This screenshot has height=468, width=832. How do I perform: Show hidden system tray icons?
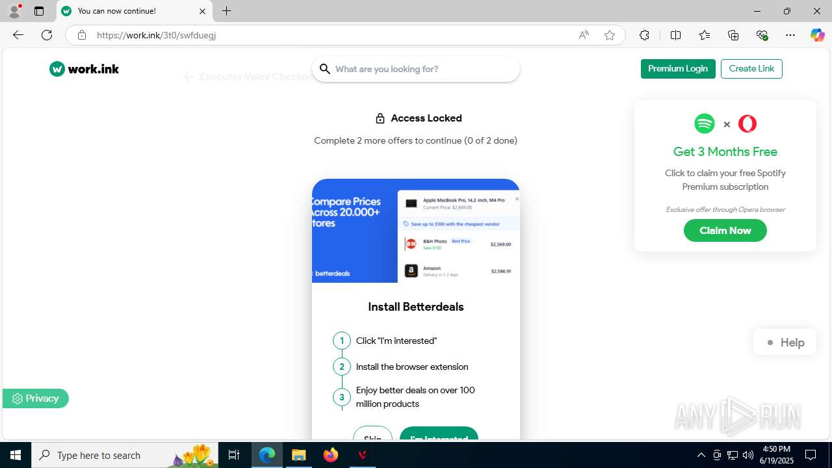tap(701, 455)
